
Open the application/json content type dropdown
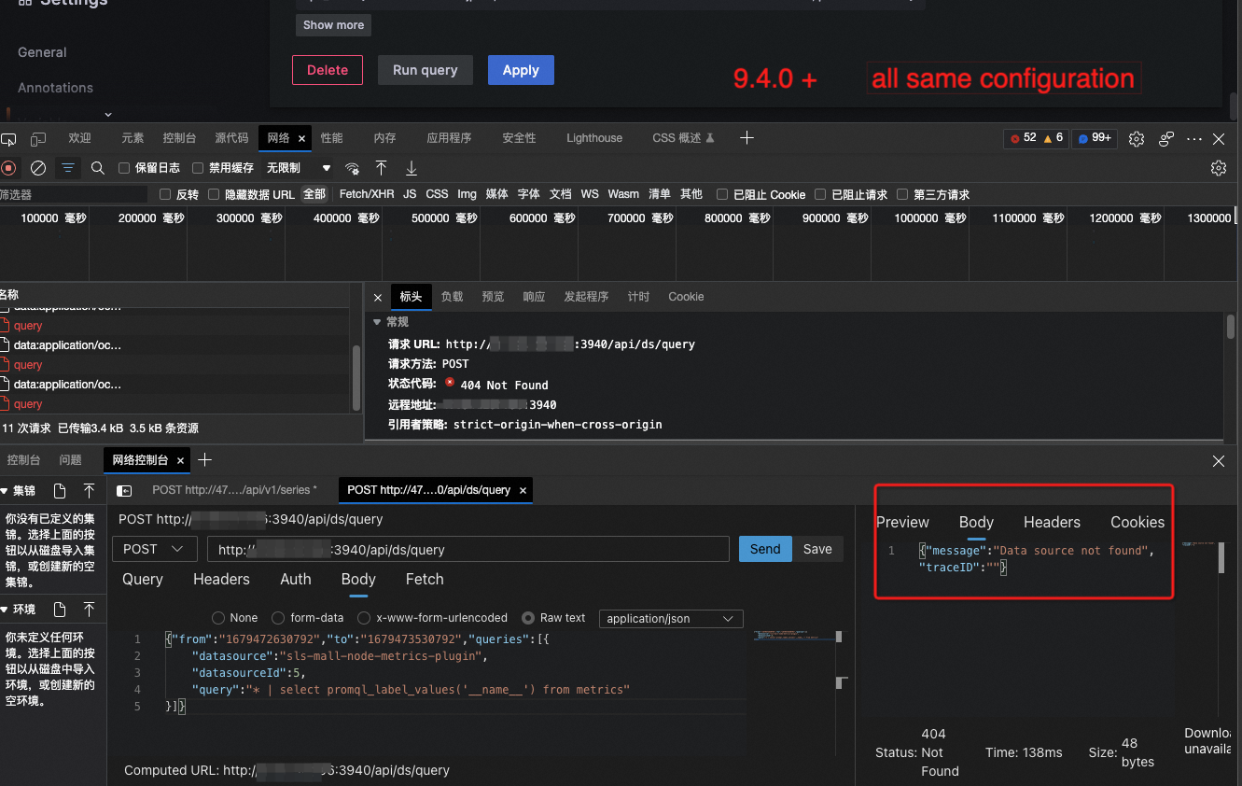tap(670, 618)
